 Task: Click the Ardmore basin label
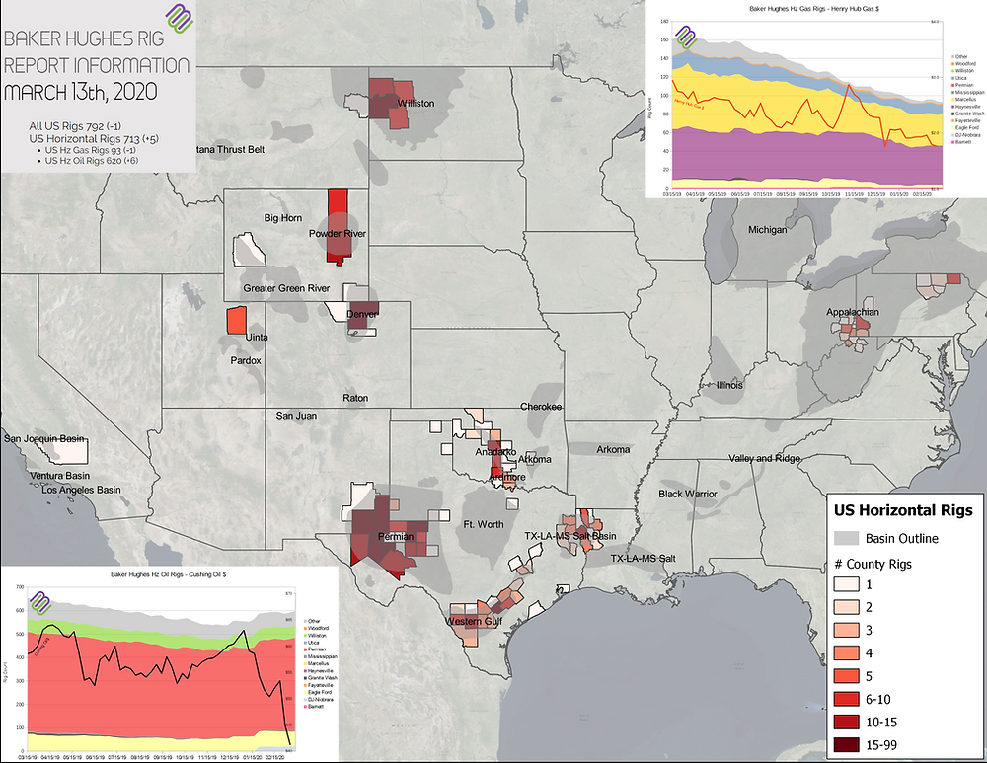507,477
